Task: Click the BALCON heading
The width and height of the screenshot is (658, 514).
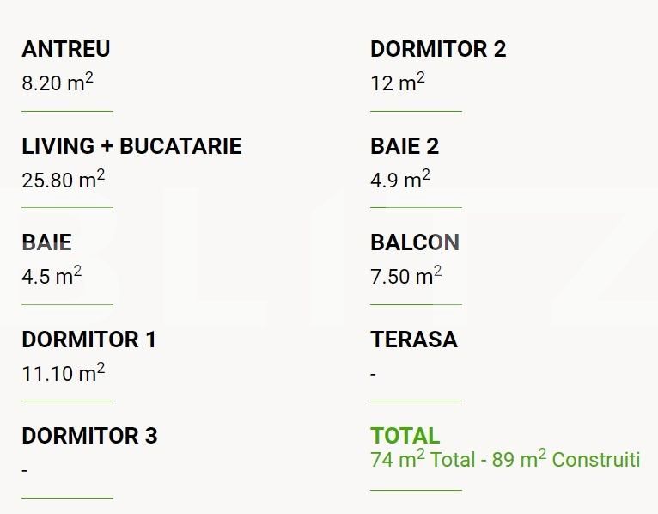Action: pyautogui.click(x=415, y=243)
